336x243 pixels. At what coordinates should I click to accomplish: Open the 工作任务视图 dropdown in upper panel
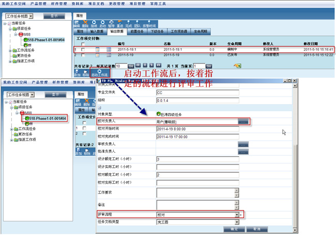click(x=32, y=16)
